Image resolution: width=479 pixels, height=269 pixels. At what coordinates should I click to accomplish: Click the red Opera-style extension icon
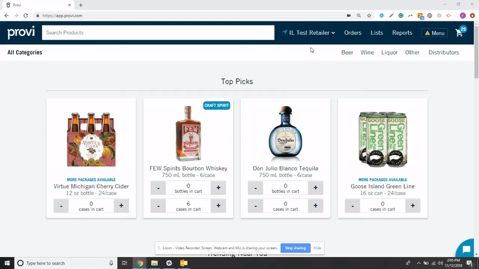(472, 16)
